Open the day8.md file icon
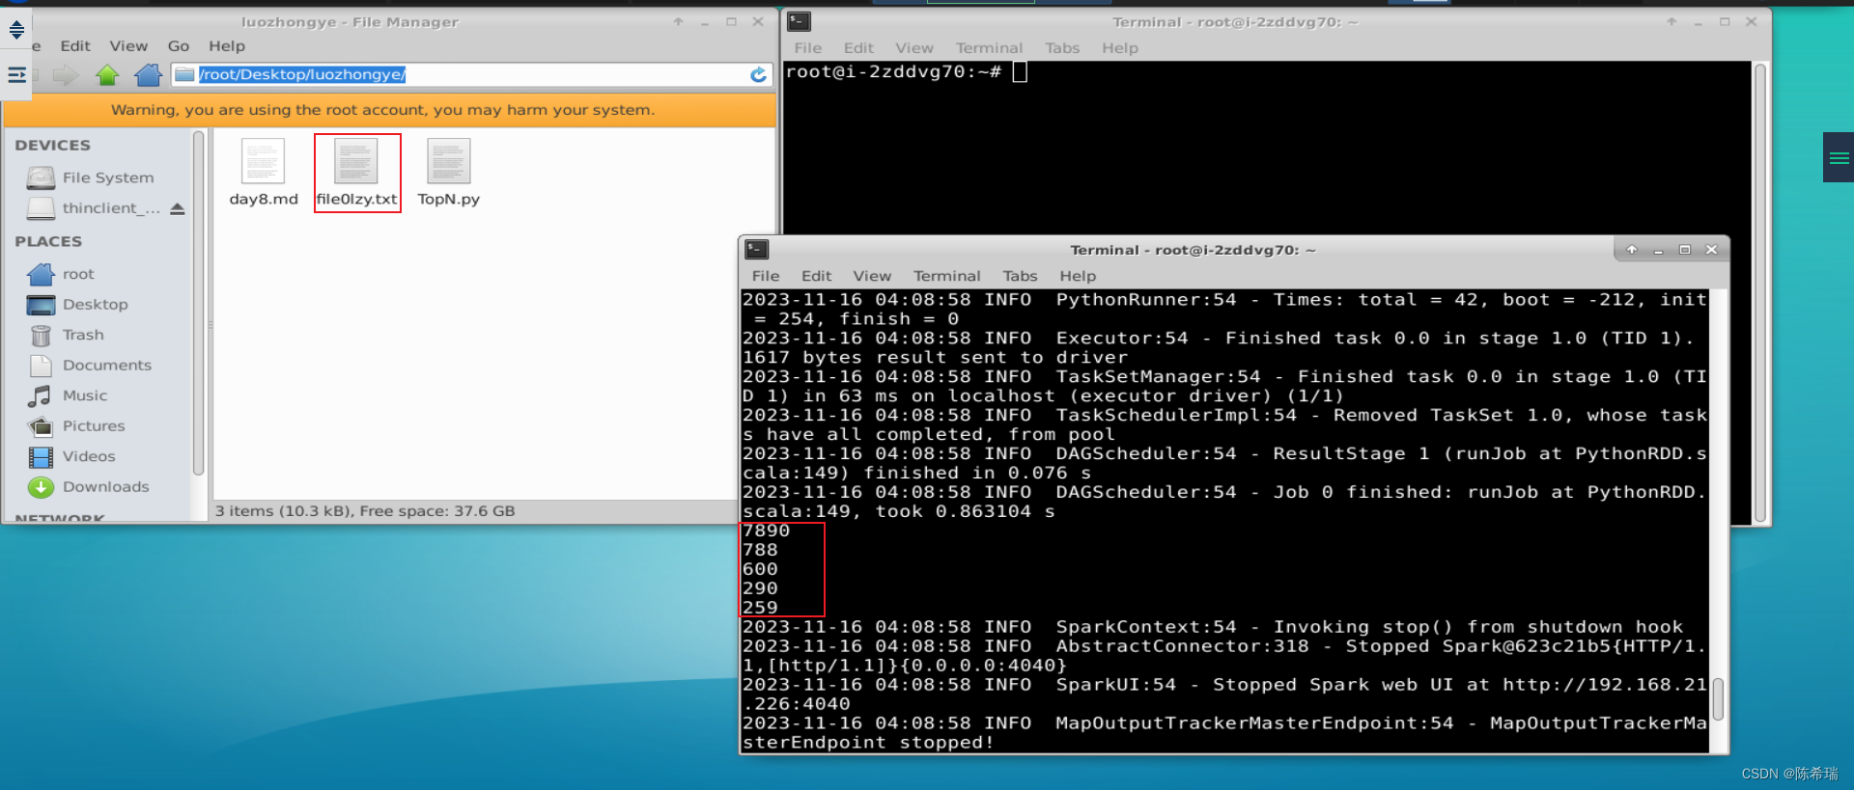1854x790 pixels. tap(263, 162)
